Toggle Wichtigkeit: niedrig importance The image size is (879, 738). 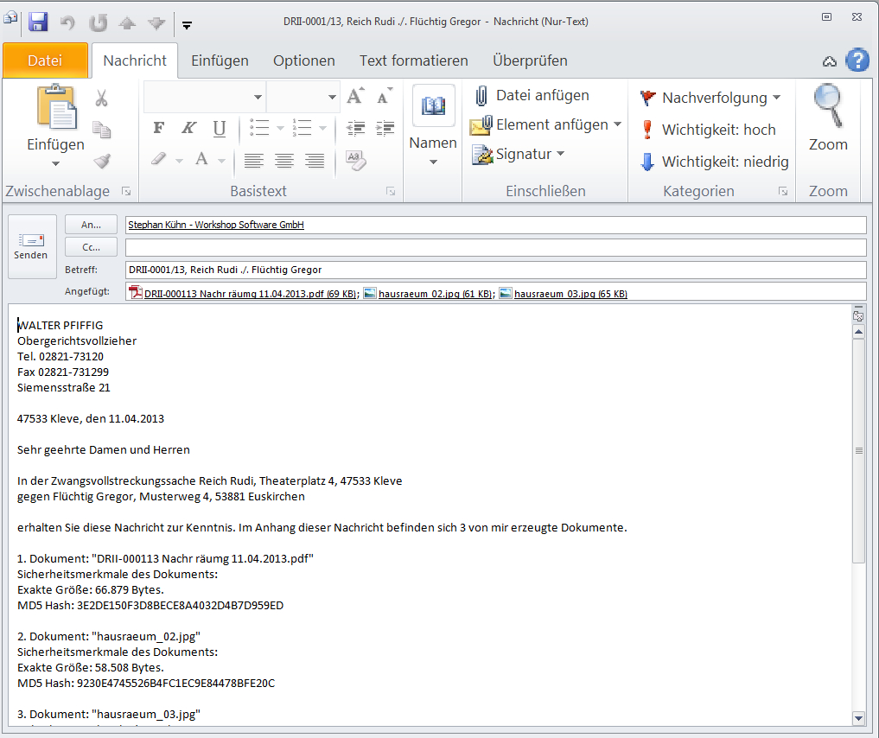click(x=714, y=162)
